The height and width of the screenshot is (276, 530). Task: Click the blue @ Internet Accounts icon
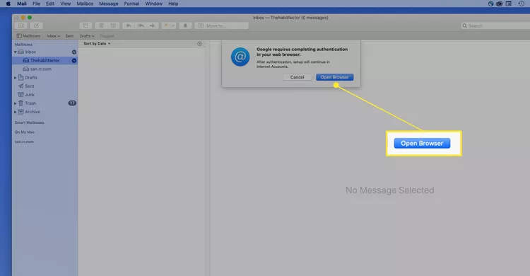(240, 57)
